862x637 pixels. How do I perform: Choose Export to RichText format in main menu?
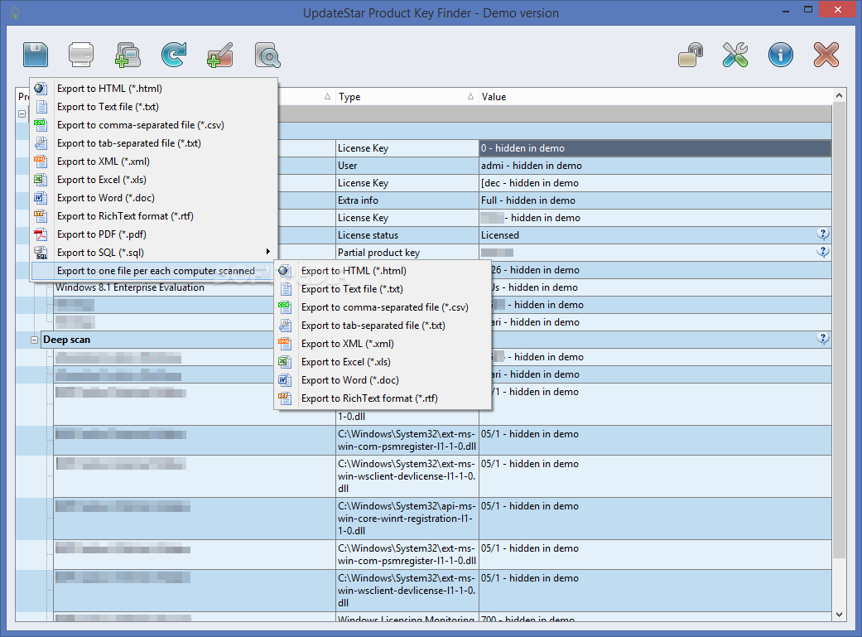pos(153,216)
